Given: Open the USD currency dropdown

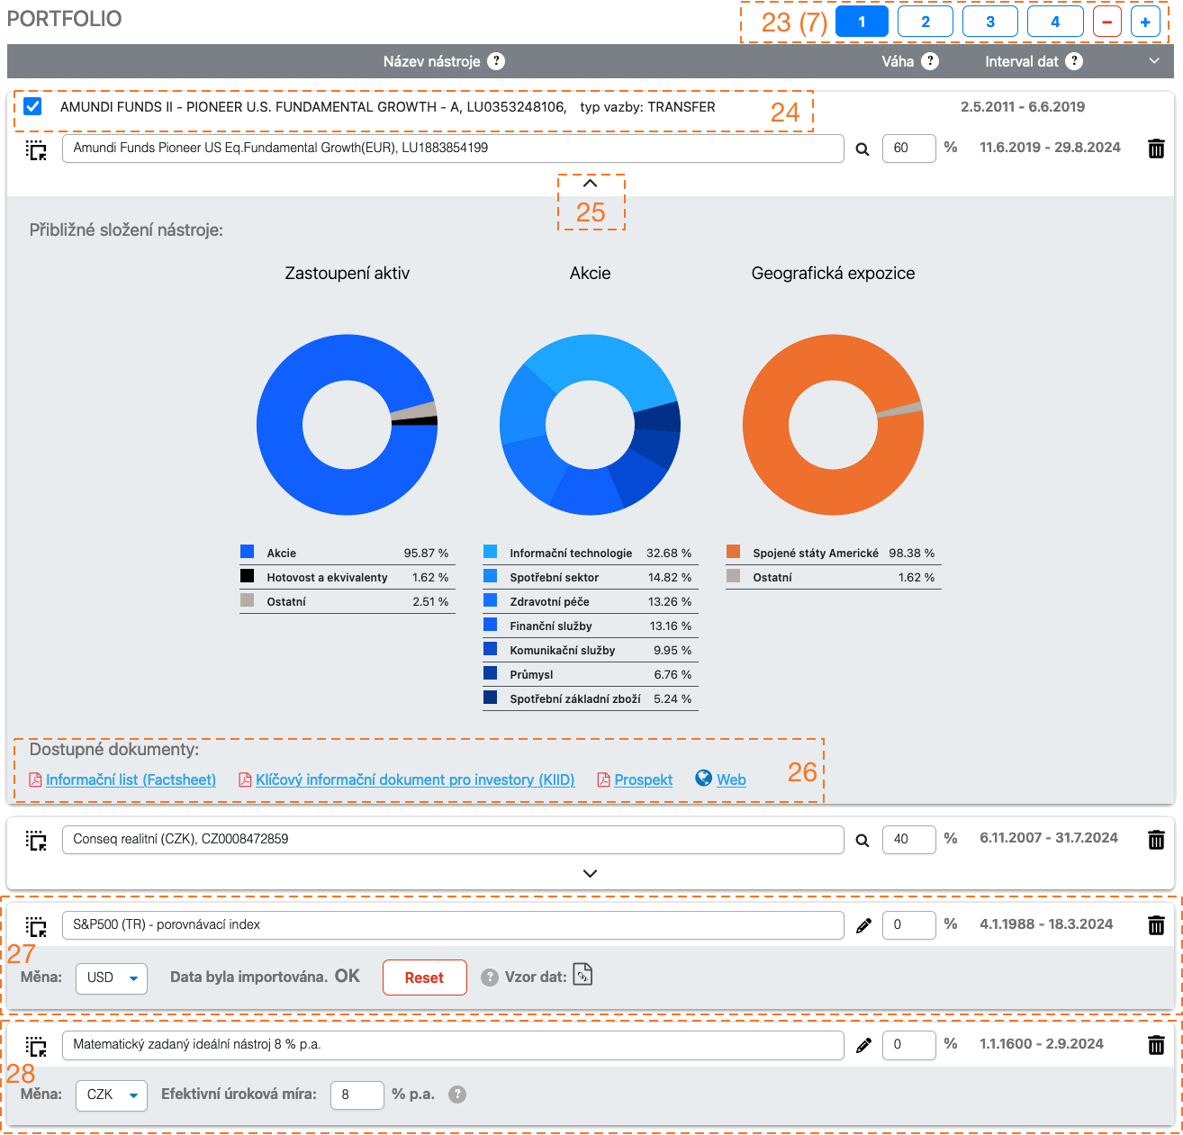Looking at the screenshot, I should pyautogui.click(x=111, y=977).
